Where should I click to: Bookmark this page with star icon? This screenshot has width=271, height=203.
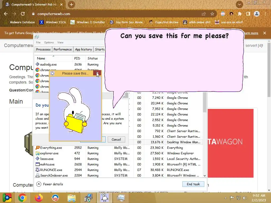(x=212, y=14)
